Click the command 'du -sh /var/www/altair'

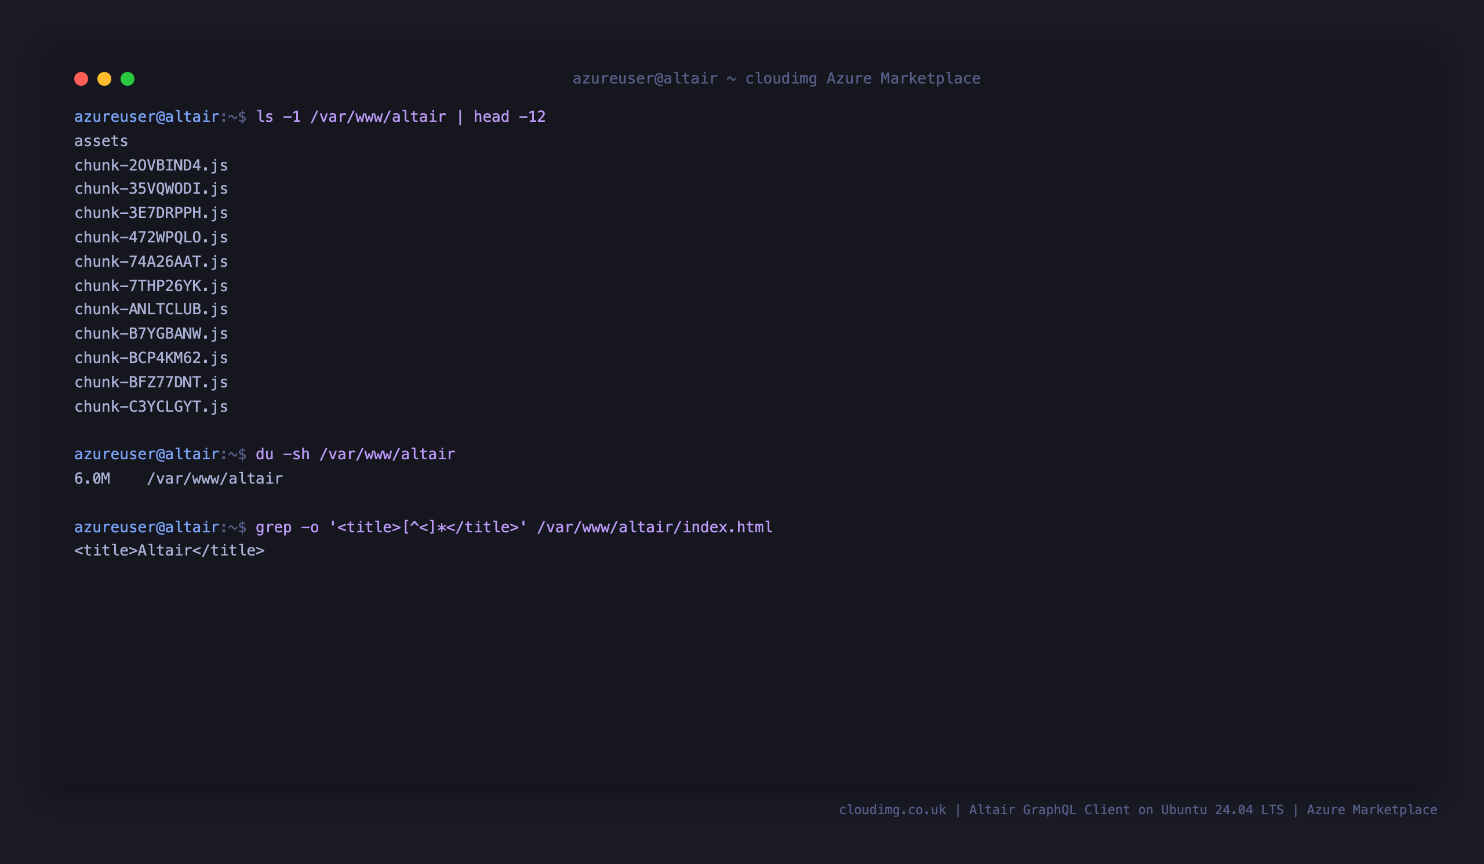[x=355, y=454]
